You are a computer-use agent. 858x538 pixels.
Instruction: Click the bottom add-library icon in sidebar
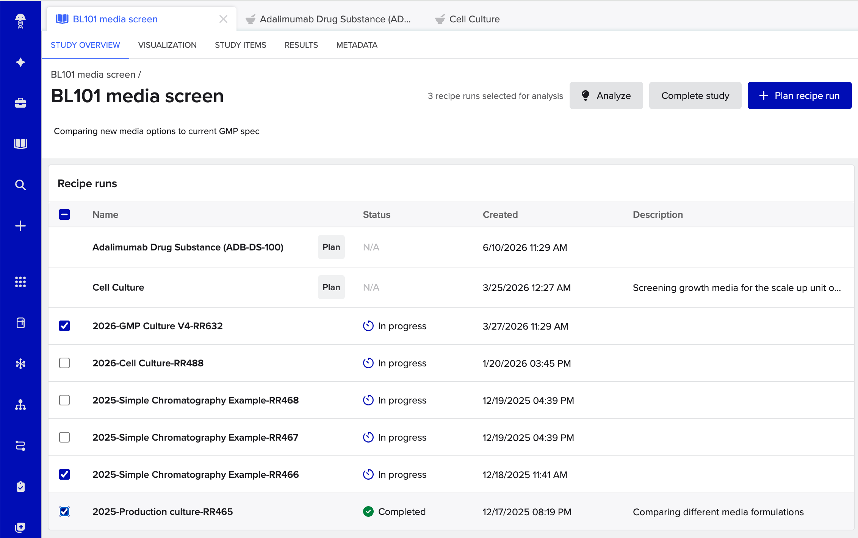click(x=20, y=527)
